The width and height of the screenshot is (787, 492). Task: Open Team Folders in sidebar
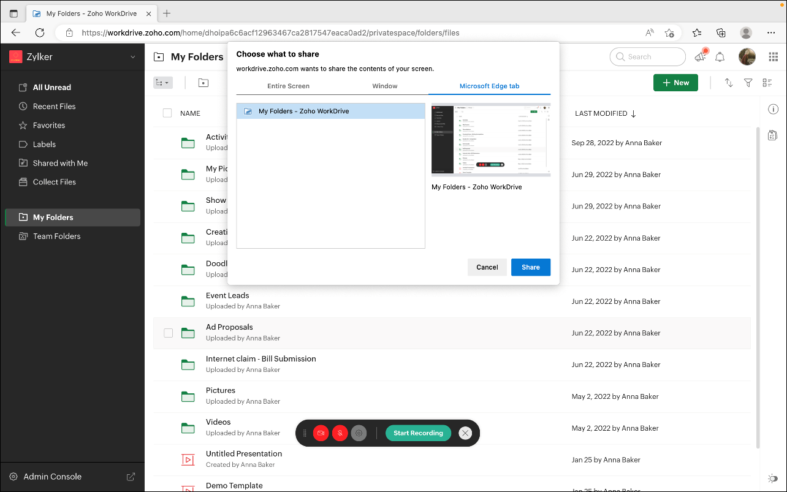coord(56,236)
